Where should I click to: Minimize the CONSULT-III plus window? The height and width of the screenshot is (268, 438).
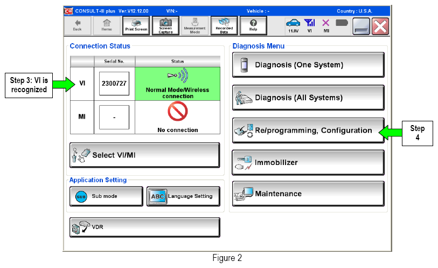pyautogui.click(x=361, y=26)
